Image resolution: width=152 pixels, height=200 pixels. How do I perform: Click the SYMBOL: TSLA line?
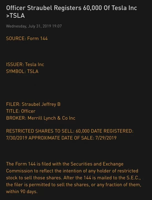pyautogui.click(x=22, y=71)
